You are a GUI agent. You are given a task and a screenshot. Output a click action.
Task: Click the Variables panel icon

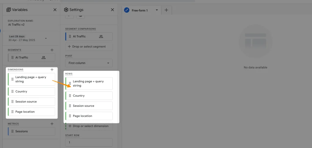pos(9,10)
